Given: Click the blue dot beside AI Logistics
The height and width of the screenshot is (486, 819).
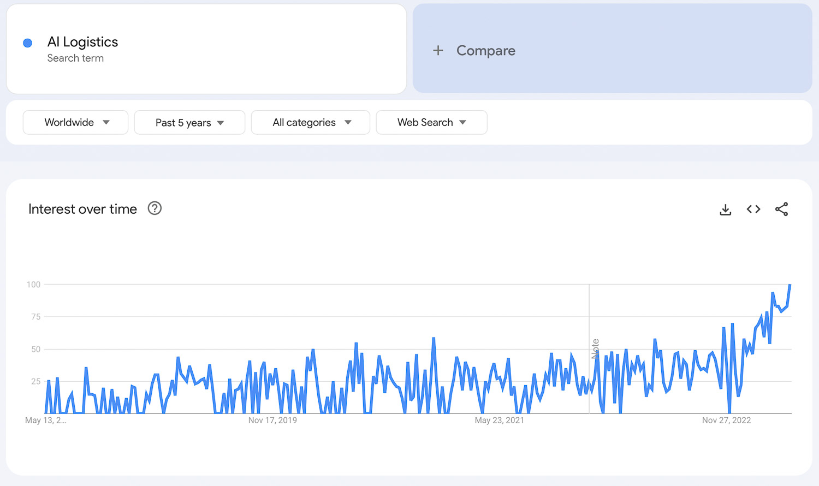Looking at the screenshot, I should click(28, 43).
